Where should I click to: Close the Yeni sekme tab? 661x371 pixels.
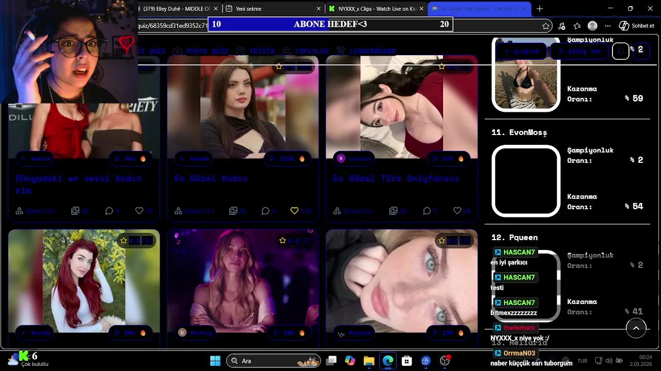318,9
